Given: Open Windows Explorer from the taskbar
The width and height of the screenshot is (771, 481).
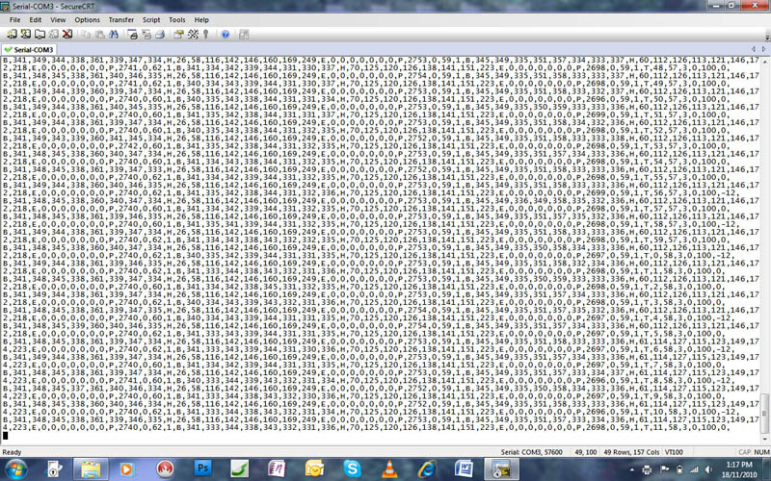Looking at the screenshot, I should pos(91,469).
